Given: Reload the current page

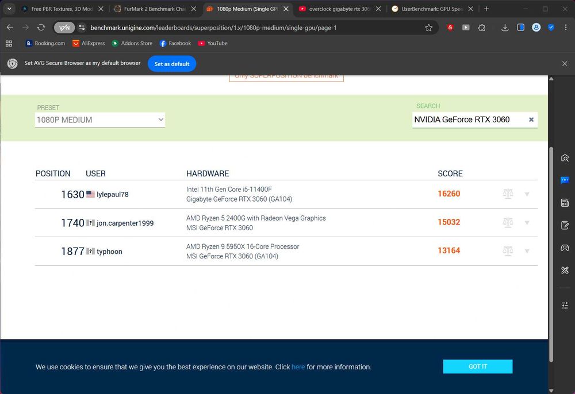Looking at the screenshot, I should (x=41, y=28).
